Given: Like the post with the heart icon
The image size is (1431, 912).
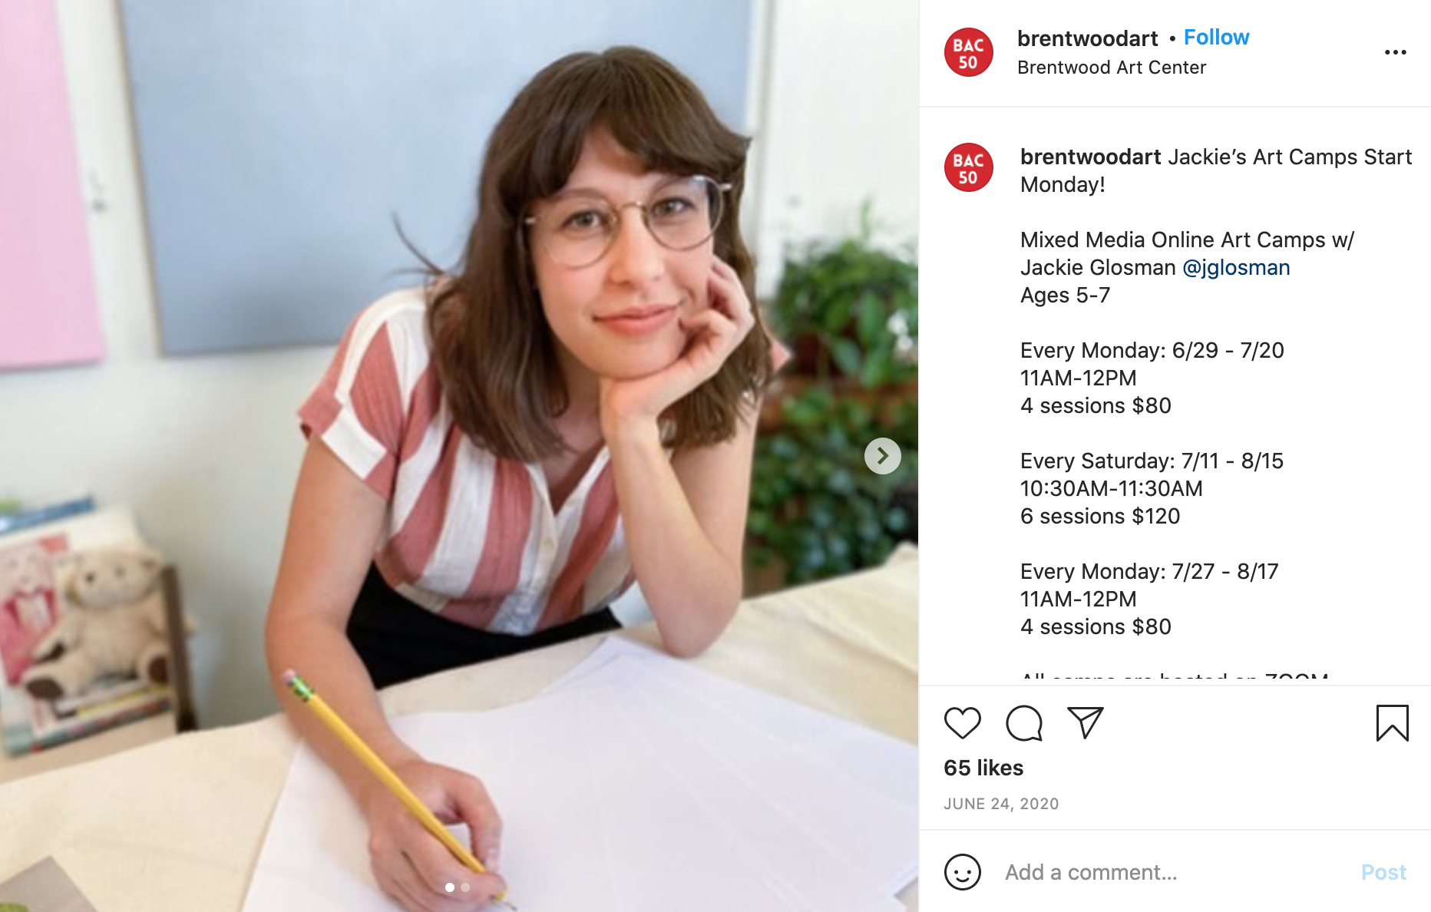Looking at the screenshot, I should point(962,723).
